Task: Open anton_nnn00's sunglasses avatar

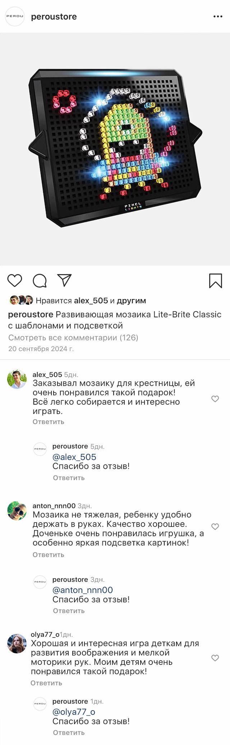Action: [17, 511]
